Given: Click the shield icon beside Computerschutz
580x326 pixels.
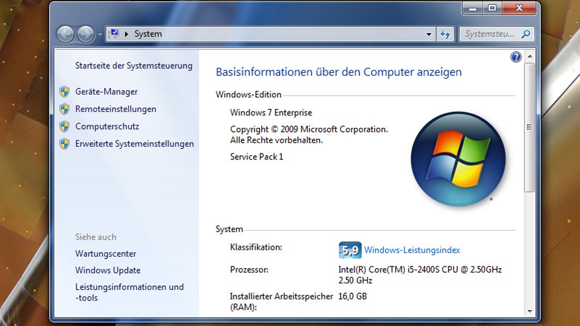Looking at the screenshot, I should 65,126.
